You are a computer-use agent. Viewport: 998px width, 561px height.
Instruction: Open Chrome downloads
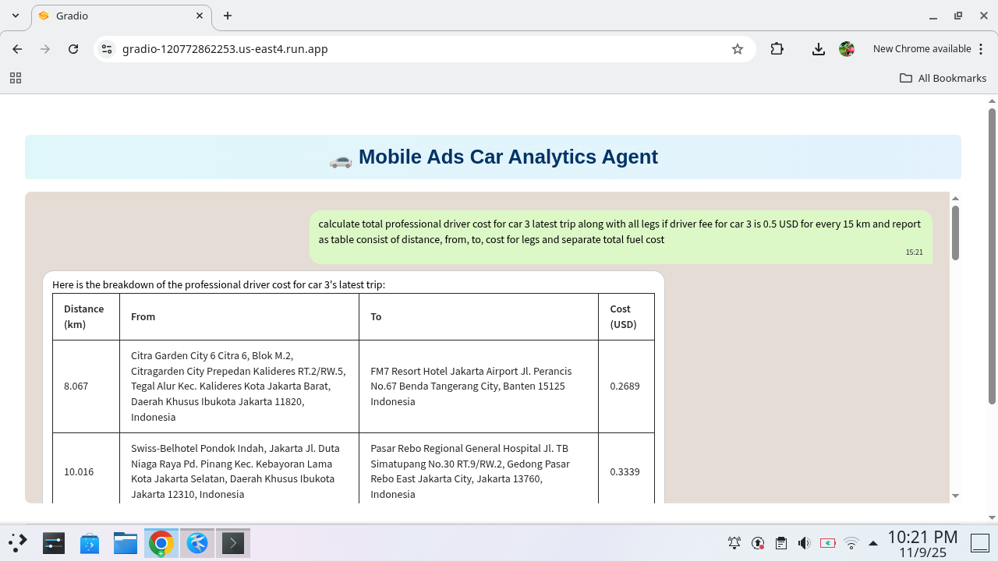pos(818,49)
